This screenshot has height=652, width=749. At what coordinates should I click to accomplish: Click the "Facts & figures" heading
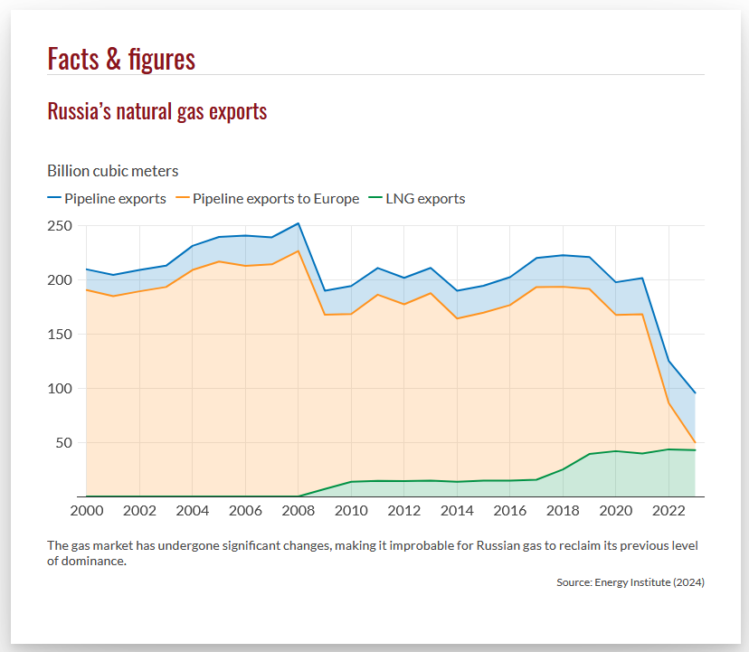121,59
